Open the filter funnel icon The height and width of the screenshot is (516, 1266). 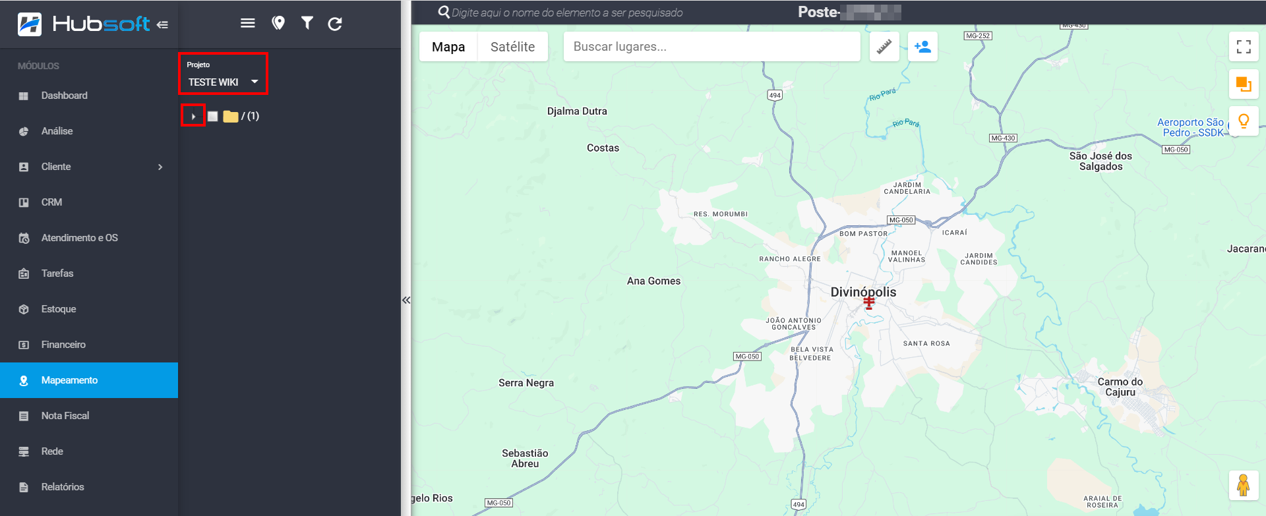click(x=307, y=23)
